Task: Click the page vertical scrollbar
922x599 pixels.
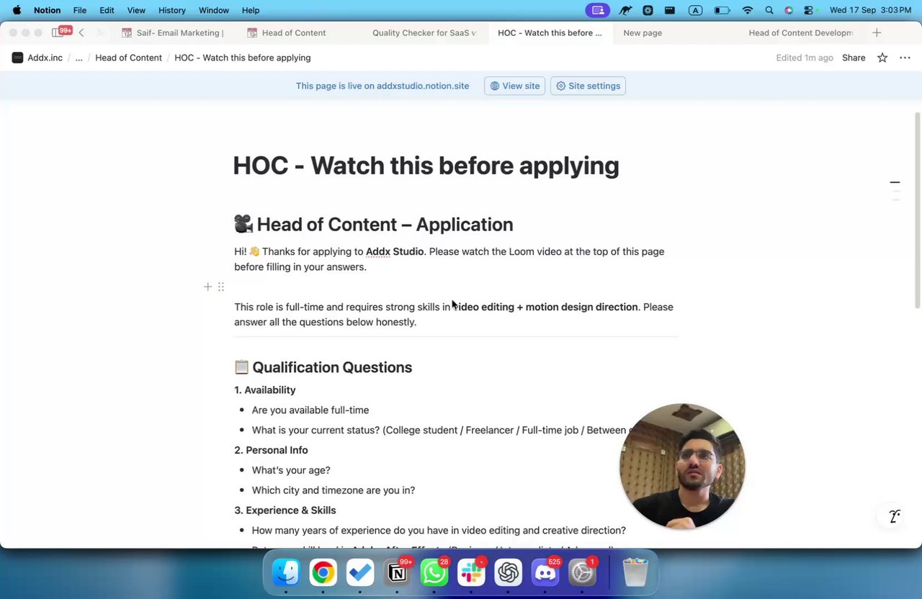Action: coord(917,210)
